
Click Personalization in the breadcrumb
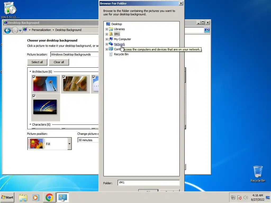click(41, 30)
